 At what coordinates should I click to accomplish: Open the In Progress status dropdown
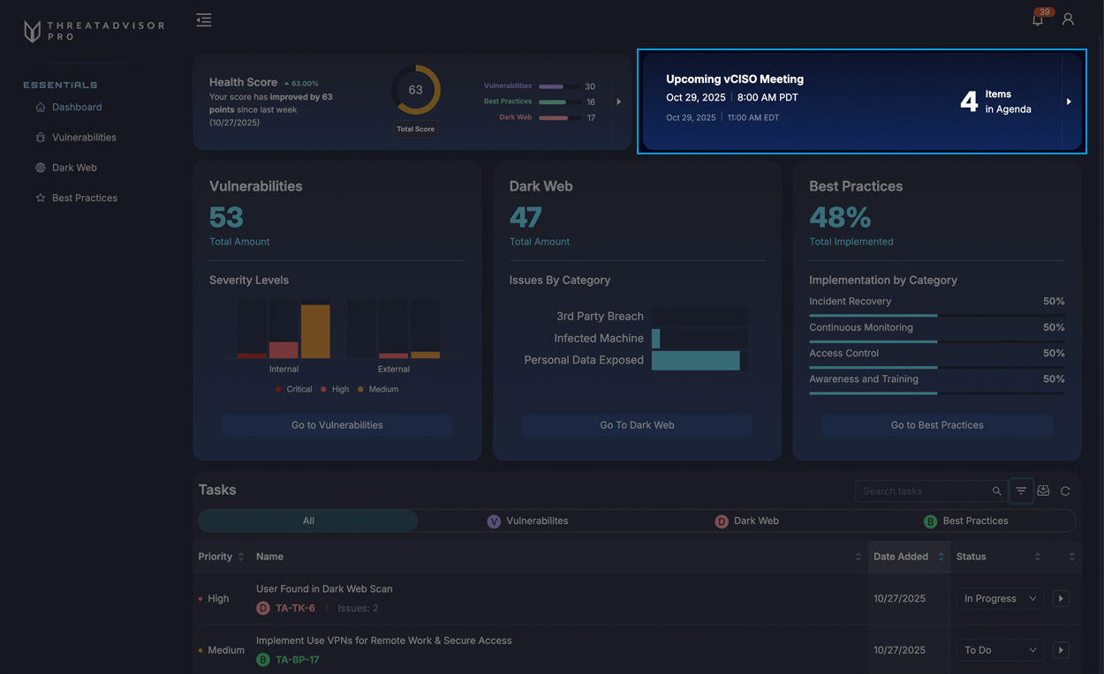pos(1000,598)
